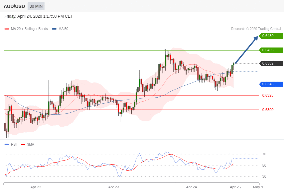The width and height of the screenshot is (284, 192).
Task: Click the MA 20 + Bollinger Bands legend label
Action: click(29, 29)
